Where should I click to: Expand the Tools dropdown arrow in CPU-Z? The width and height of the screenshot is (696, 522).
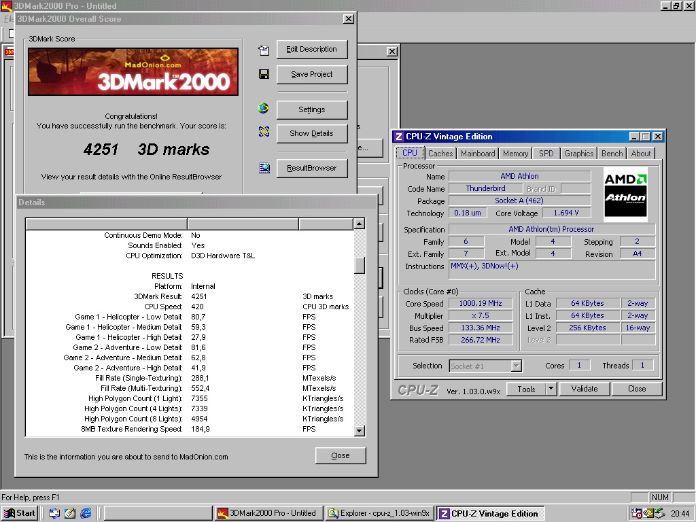(x=551, y=389)
